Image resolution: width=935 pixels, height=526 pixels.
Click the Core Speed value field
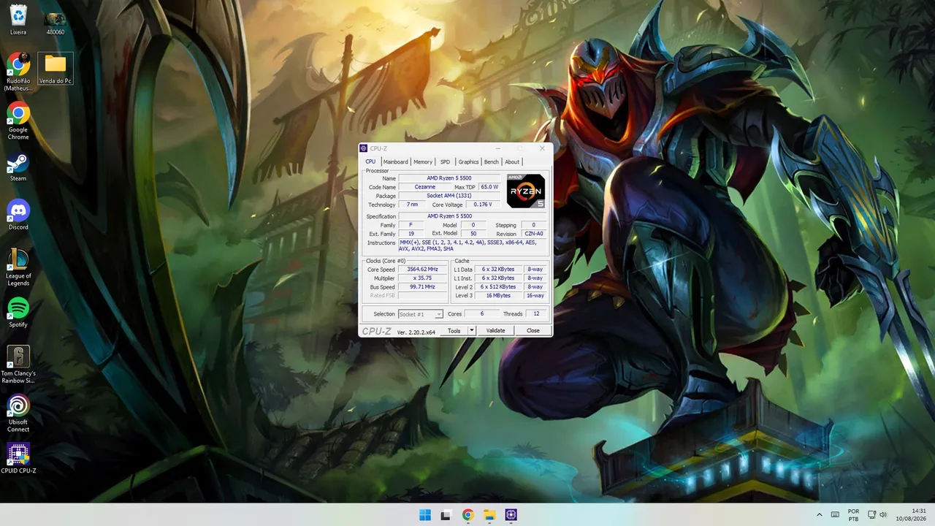click(x=422, y=270)
